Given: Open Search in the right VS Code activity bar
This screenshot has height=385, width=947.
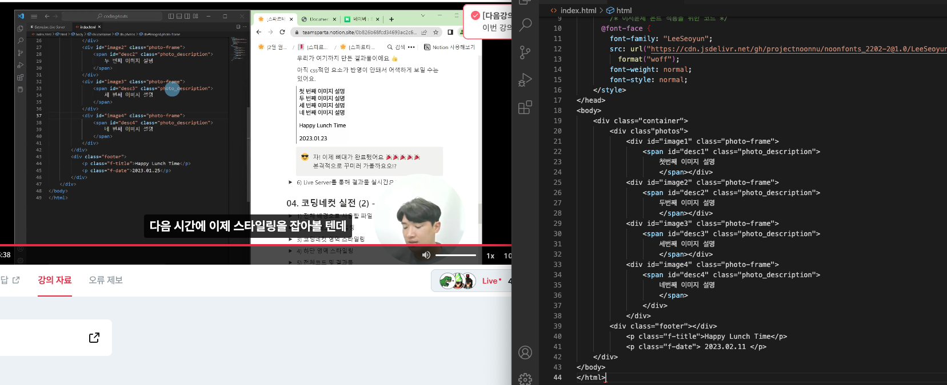Looking at the screenshot, I should pyautogui.click(x=525, y=25).
